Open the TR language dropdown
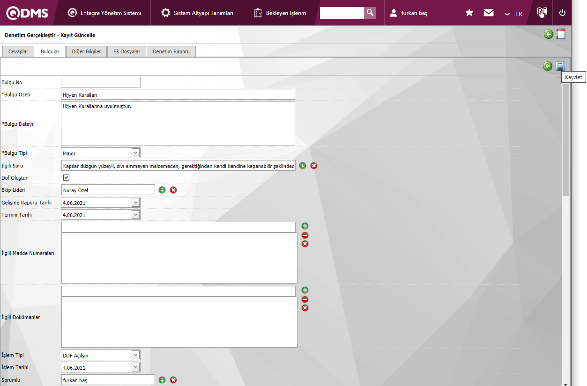587x386 pixels. [513, 14]
